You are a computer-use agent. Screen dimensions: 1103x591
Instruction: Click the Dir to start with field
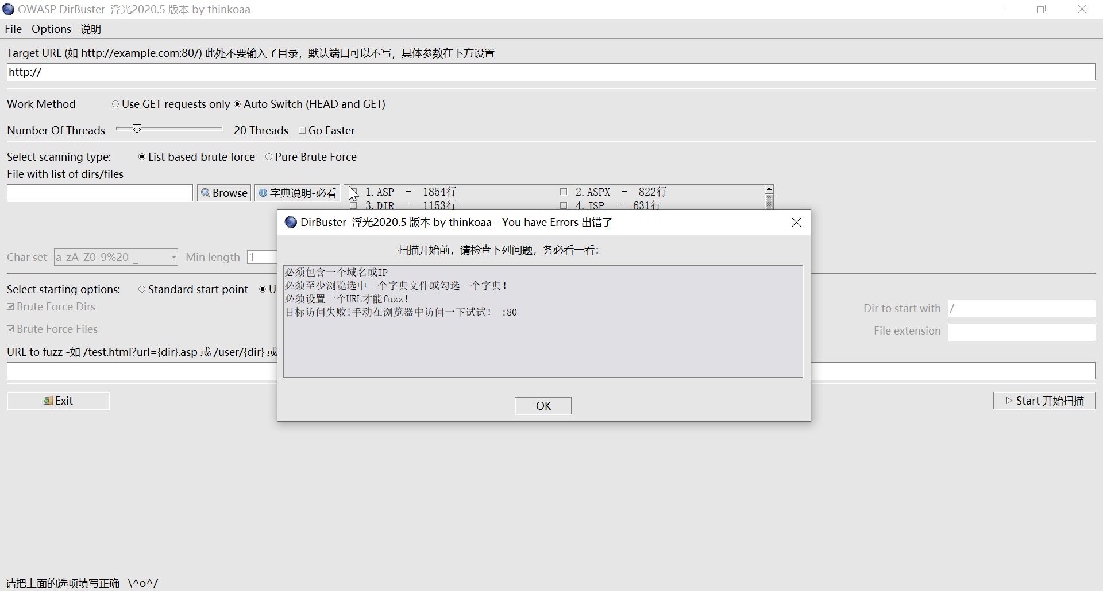(x=1021, y=308)
